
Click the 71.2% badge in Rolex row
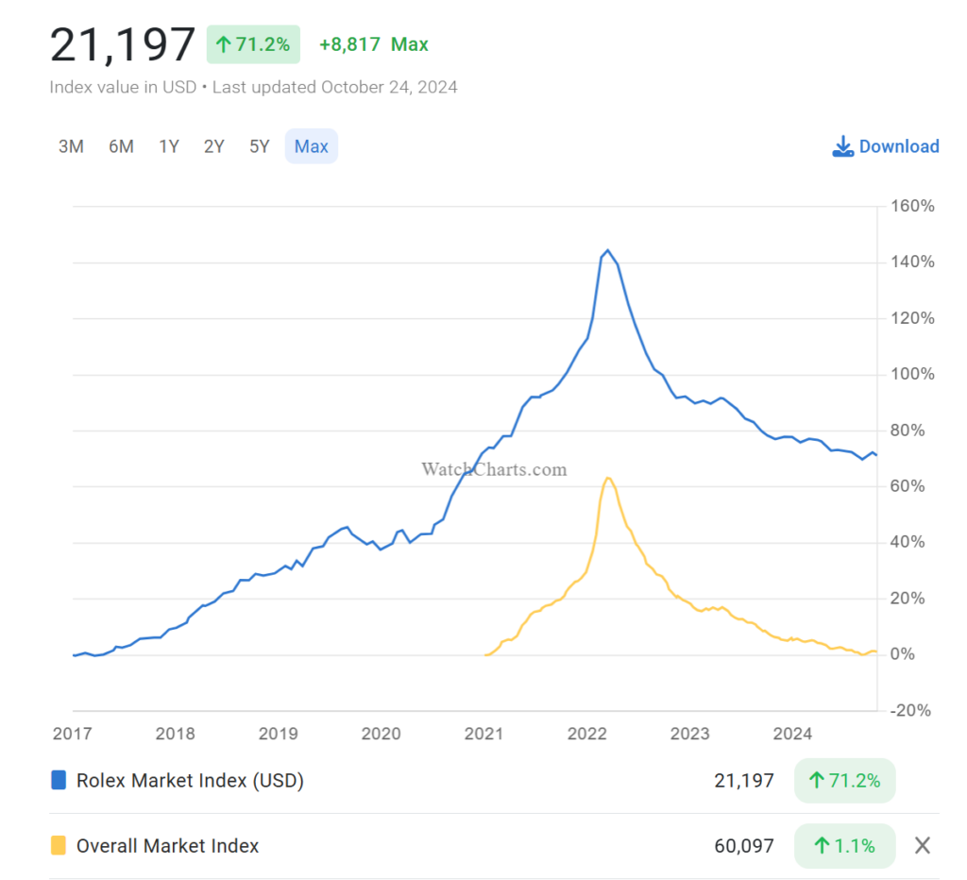[x=845, y=781]
